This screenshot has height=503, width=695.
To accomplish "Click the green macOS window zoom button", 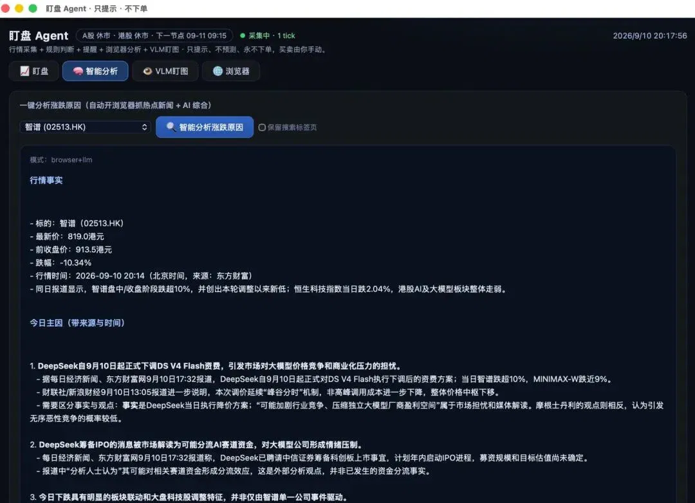I will pyautogui.click(x=33, y=8).
